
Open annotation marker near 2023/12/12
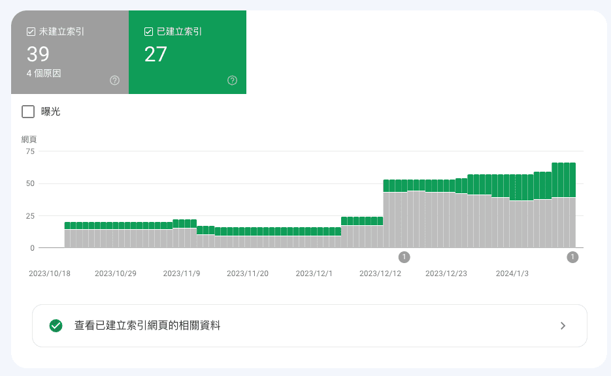[x=405, y=257]
